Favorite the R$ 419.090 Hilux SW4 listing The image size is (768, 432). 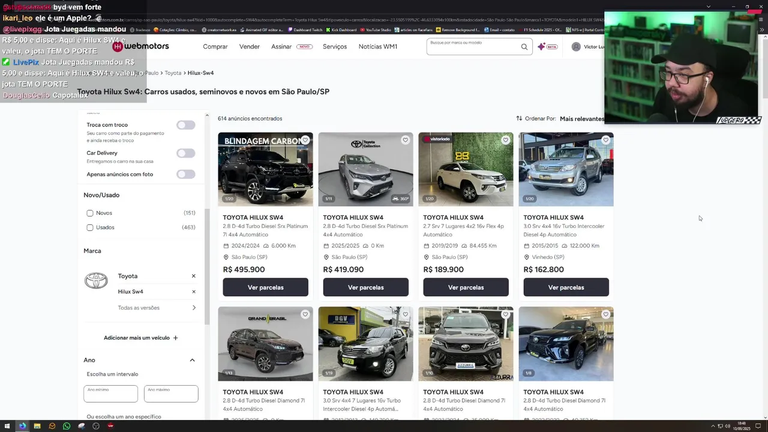click(405, 140)
